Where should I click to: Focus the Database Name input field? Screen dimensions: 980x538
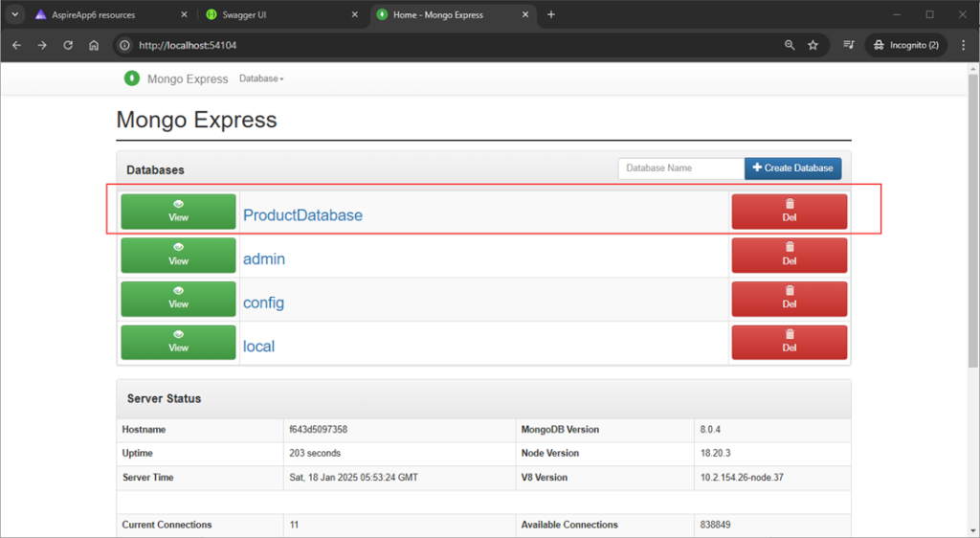(x=681, y=168)
